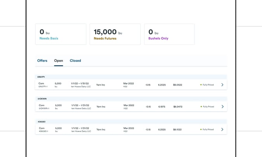Click Fully Priced status on 436083 row
The height and width of the screenshot is (157, 262).
pos(207,129)
